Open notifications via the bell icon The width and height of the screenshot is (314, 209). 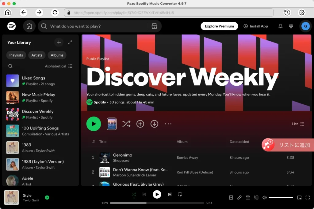[x=280, y=26]
